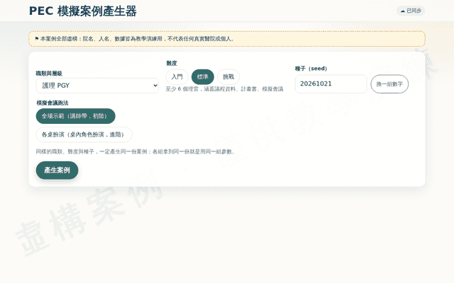The width and height of the screenshot is (454, 283).
Task: Click the flag icon in the fictional-case notice
Action: (x=37, y=38)
